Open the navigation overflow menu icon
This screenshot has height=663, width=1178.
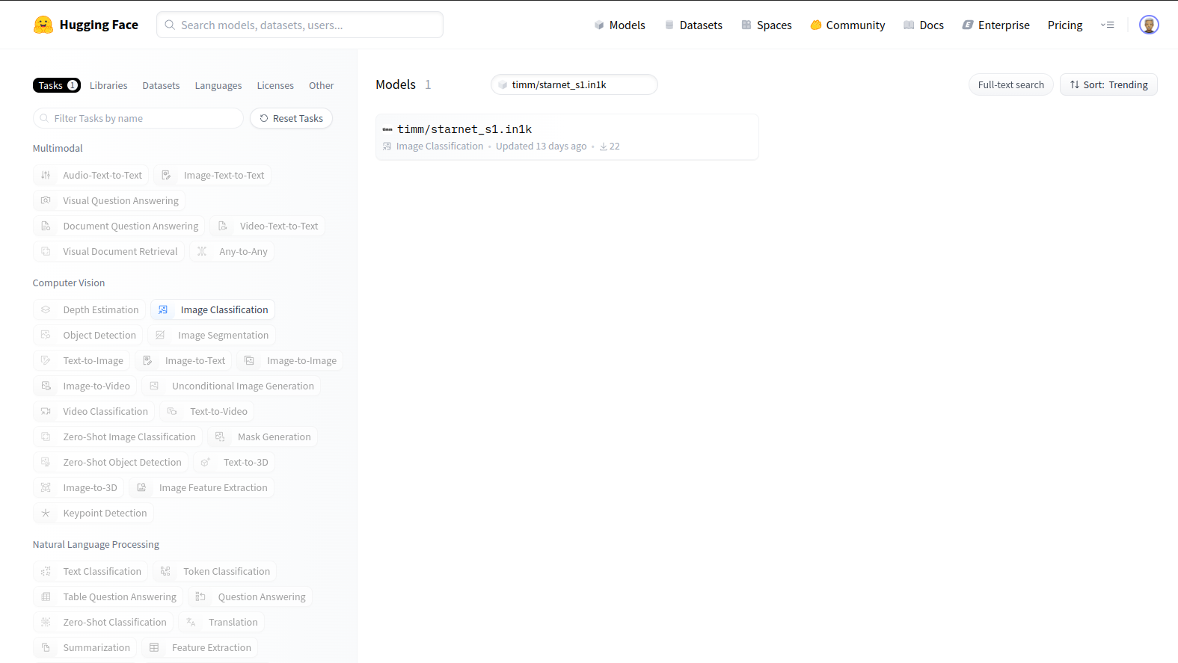(1108, 25)
